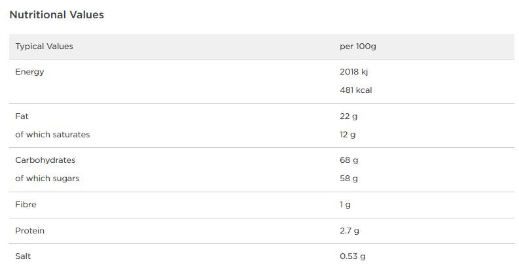Click the 2018 kj energy value
The image size is (519, 276).
coord(353,72)
